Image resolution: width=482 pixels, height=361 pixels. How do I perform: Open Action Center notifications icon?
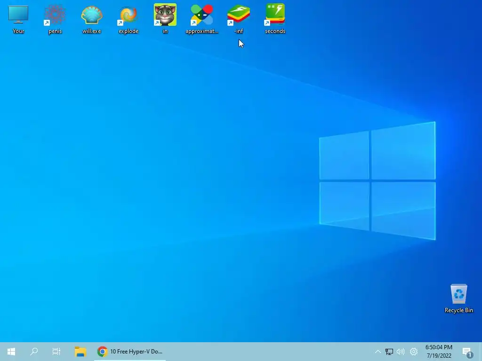[467, 352]
